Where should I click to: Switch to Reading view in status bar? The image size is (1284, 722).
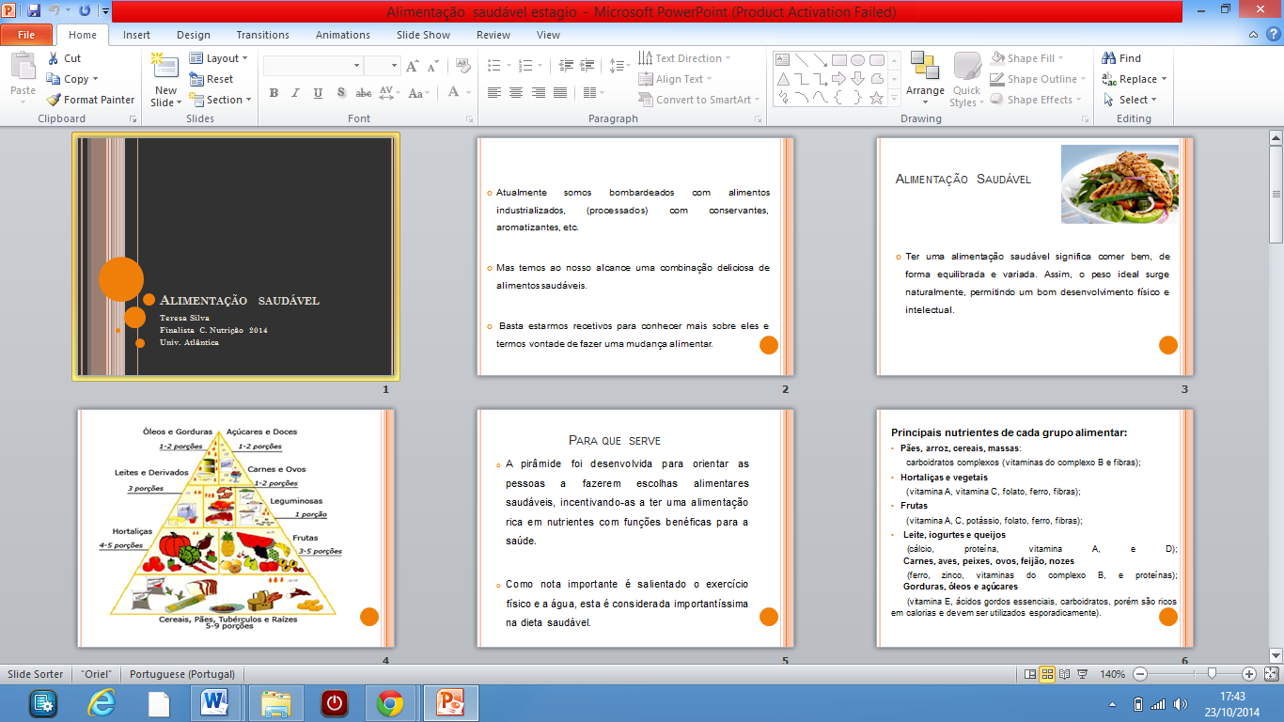[x=1065, y=674]
